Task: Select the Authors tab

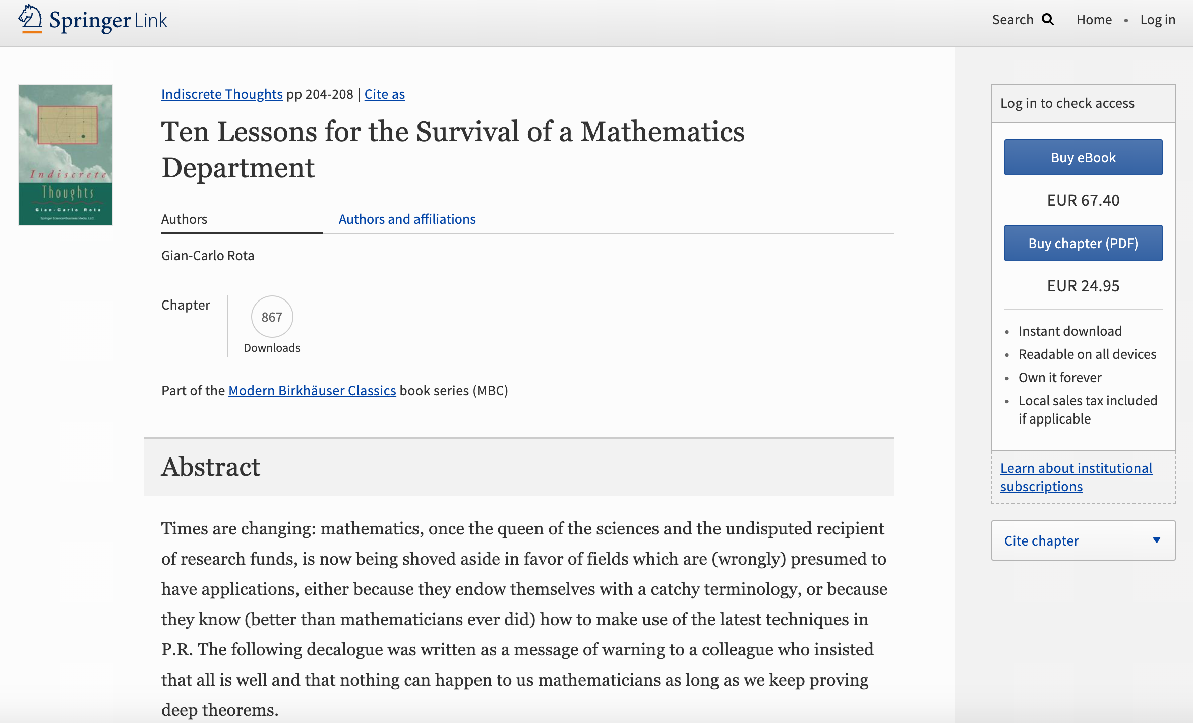Action: [x=184, y=219]
